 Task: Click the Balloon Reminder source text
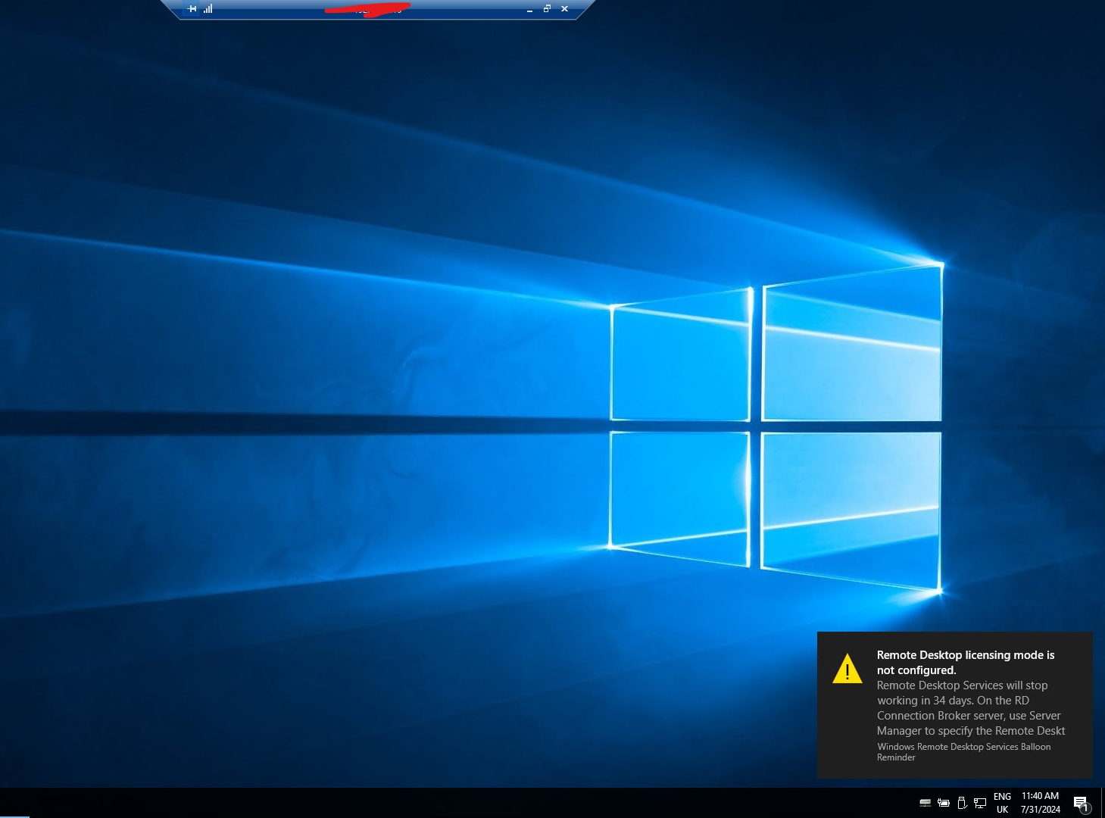963,751
